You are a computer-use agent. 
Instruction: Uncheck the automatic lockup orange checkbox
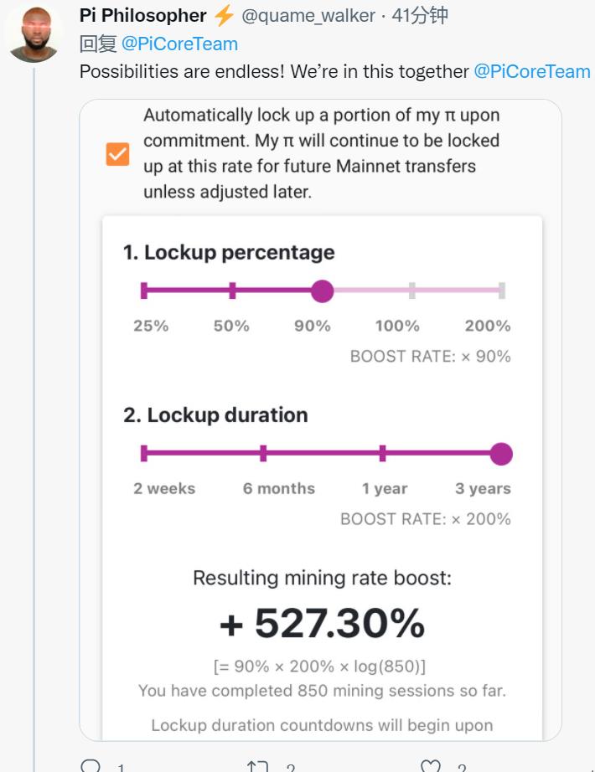coord(118,154)
